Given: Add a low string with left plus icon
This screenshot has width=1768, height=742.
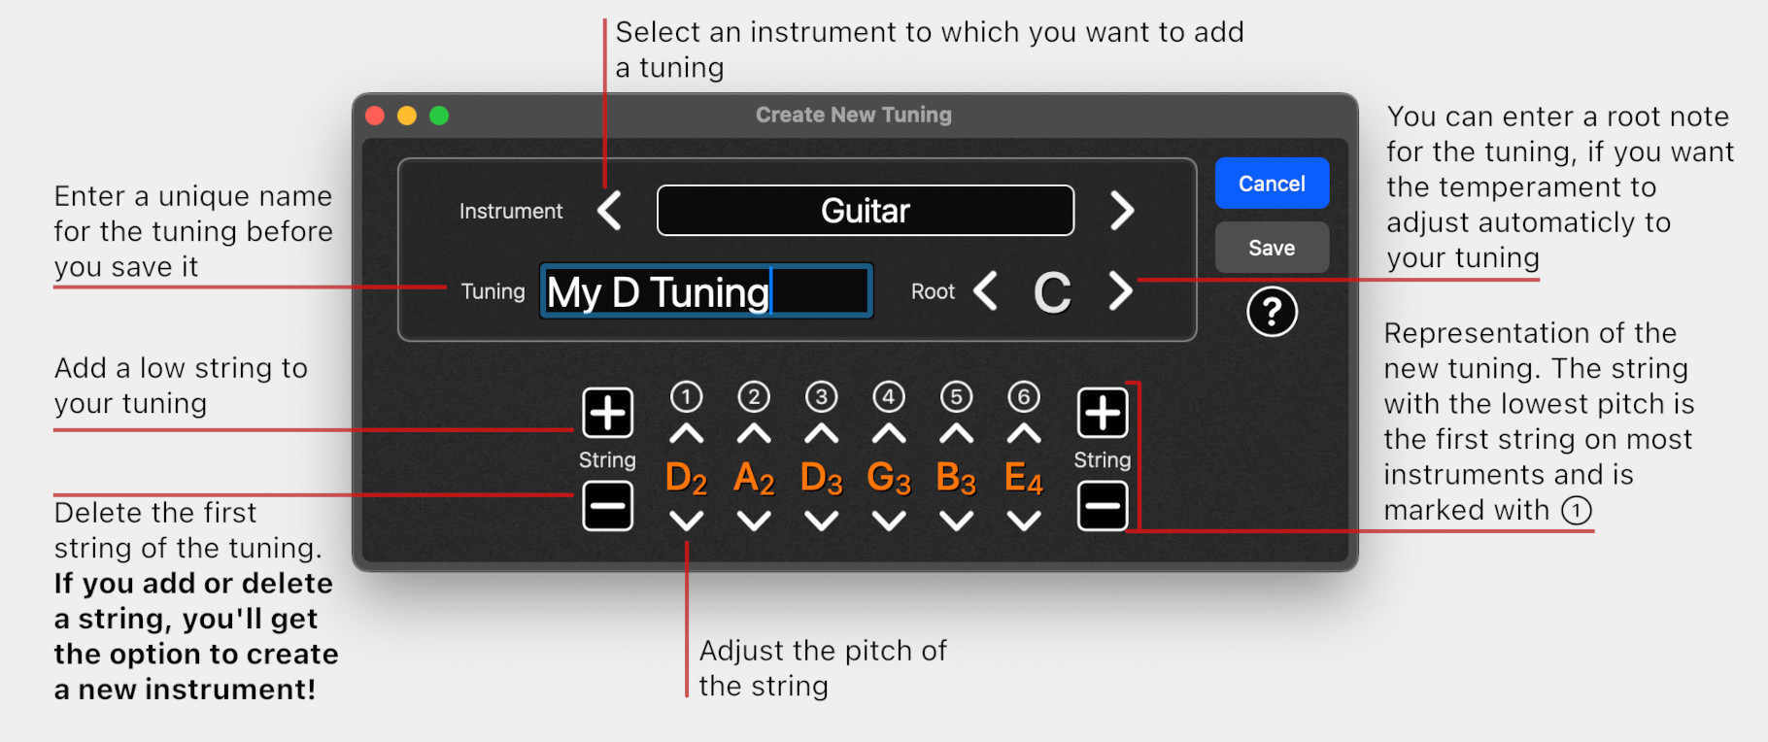Looking at the screenshot, I should (x=608, y=413).
